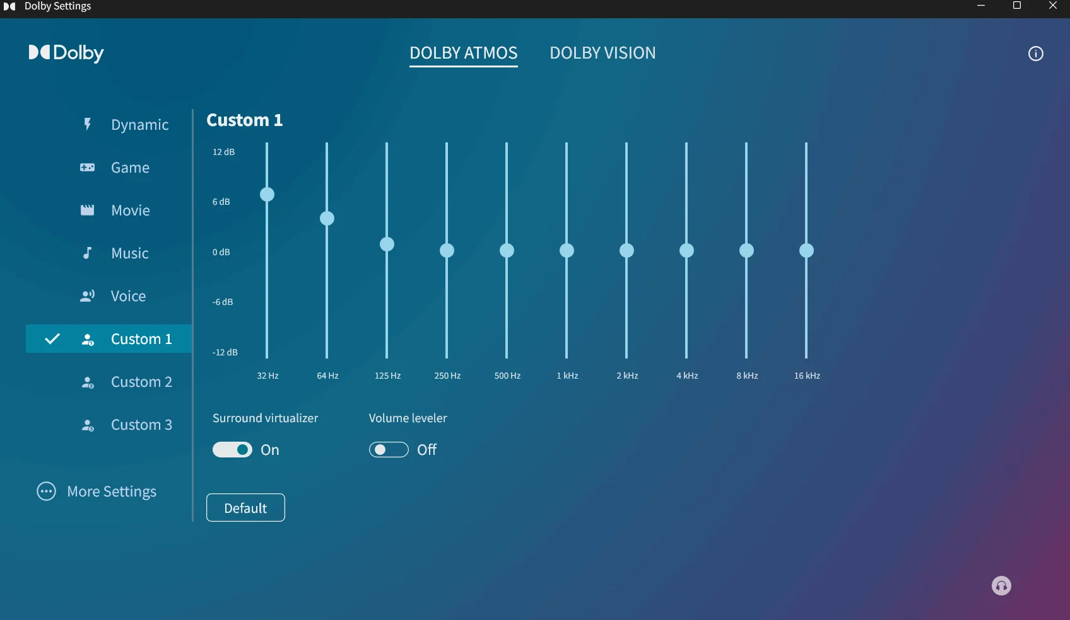Click the 250 Hz equalizer slider handle
Screen dimensions: 1070x620
point(447,251)
